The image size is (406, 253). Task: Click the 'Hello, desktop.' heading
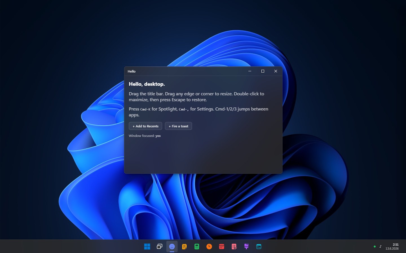point(147,84)
